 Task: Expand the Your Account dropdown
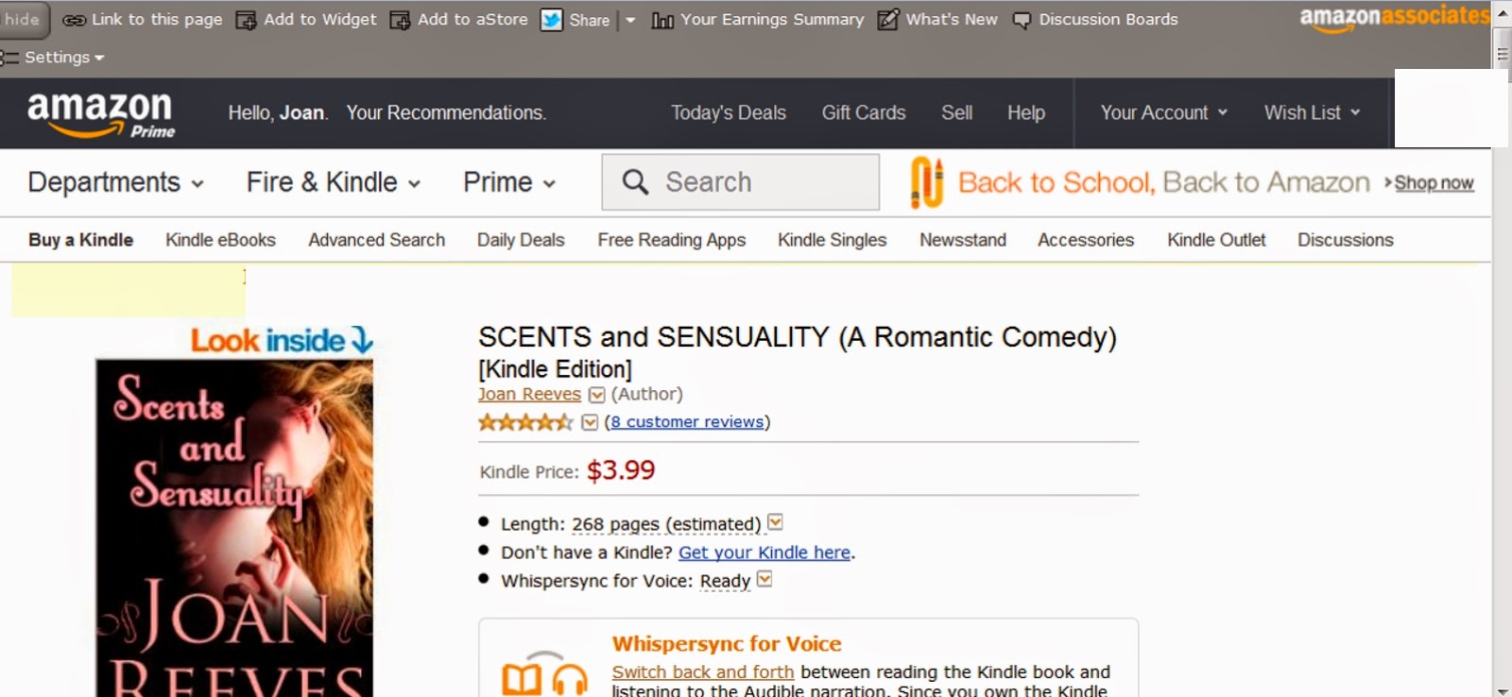1163,112
